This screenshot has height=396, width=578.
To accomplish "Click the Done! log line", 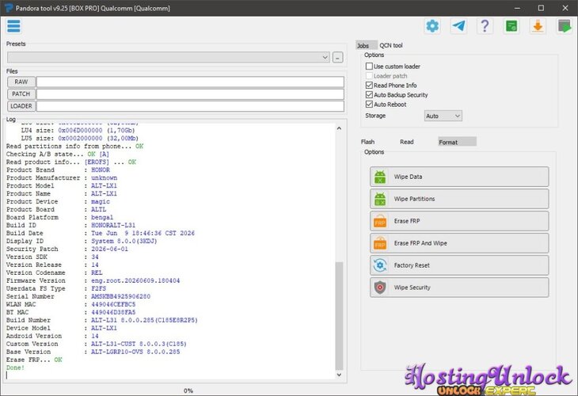I will coord(15,367).
